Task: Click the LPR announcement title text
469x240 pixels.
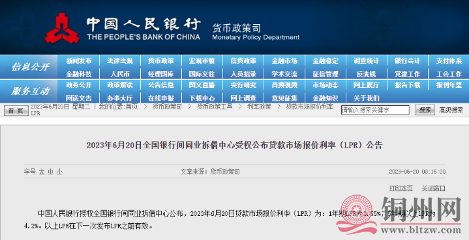Action: pyautogui.click(x=235, y=145)
